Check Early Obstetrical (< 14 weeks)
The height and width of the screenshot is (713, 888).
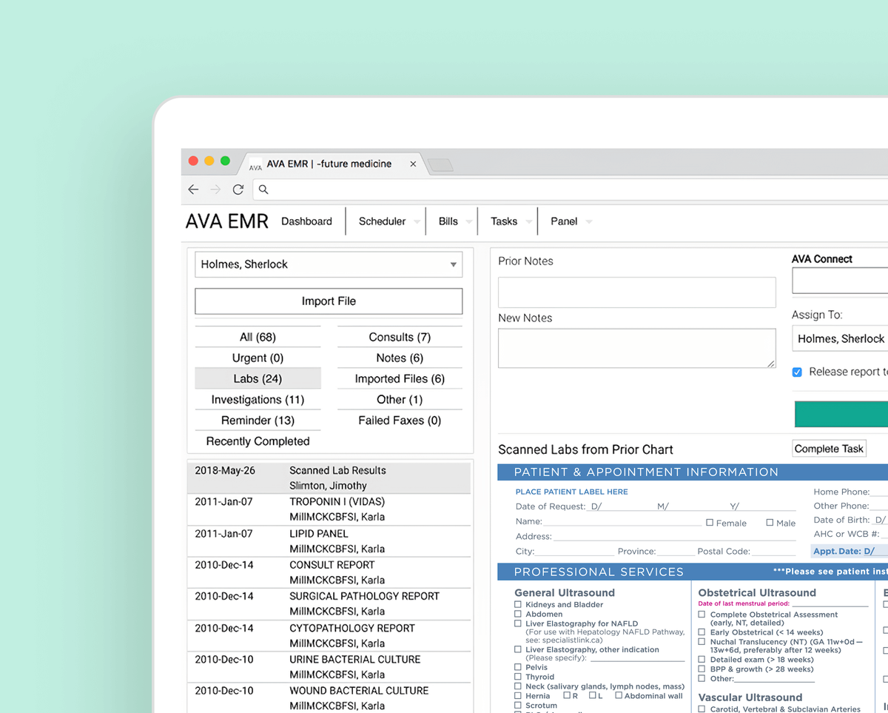(x=701, y=633)
